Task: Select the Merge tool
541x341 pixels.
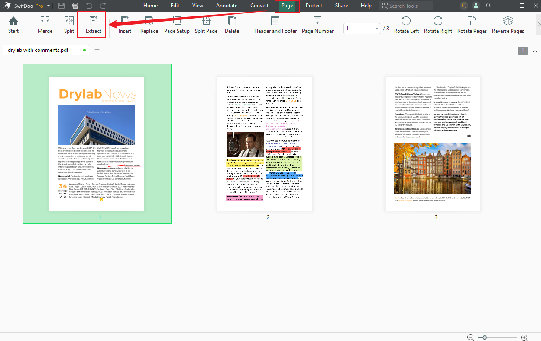Action: tap(45, 25)
